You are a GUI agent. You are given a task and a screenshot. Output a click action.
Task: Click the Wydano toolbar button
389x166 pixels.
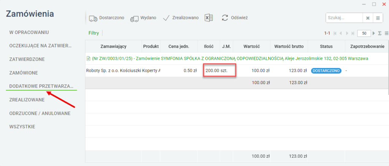click(143, 18)
